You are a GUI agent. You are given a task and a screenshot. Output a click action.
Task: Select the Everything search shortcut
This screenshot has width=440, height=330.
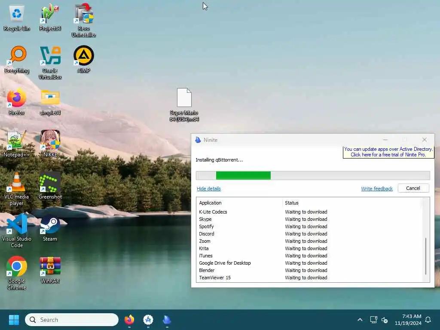17,59
